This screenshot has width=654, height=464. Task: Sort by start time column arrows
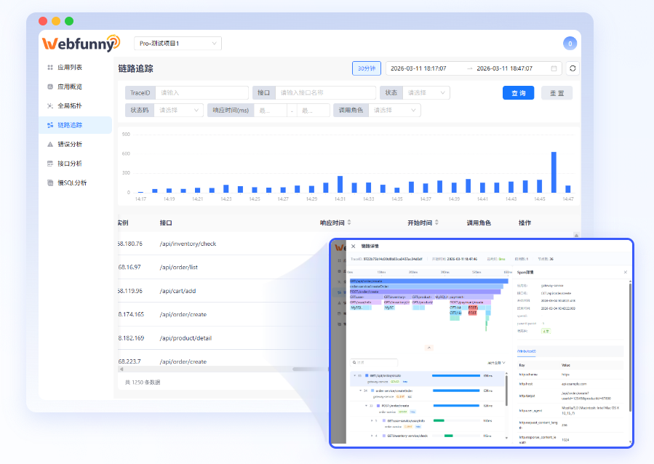[x=437, y=223]
